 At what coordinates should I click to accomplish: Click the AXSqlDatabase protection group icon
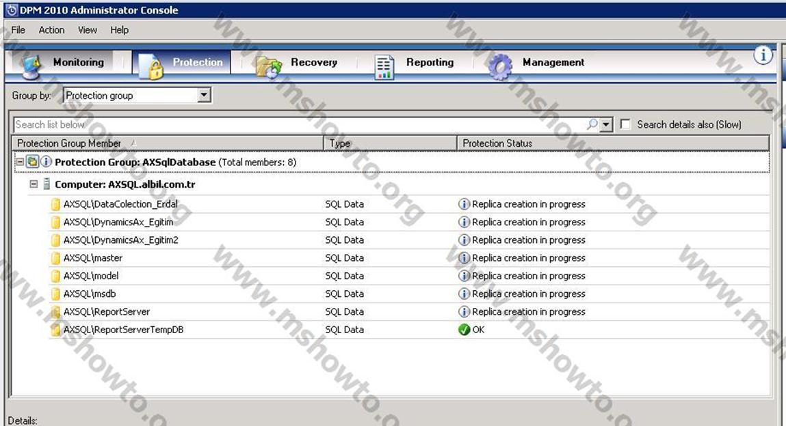click(33, 162)
